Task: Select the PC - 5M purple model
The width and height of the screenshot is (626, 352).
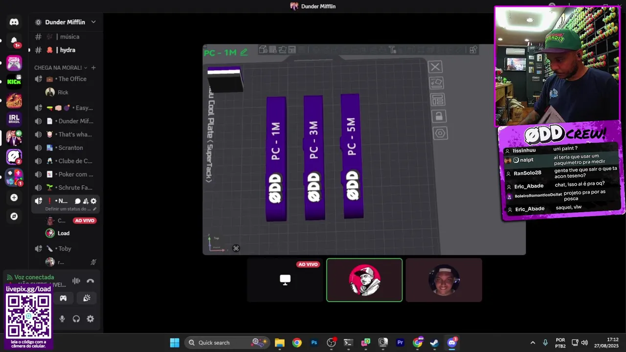Action: coord(352,156)
